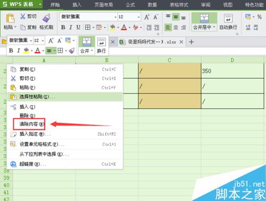The image size is (266, 201).
Task: Open the font name dropdown in the ribbon
Action: [x=115, y=17]
